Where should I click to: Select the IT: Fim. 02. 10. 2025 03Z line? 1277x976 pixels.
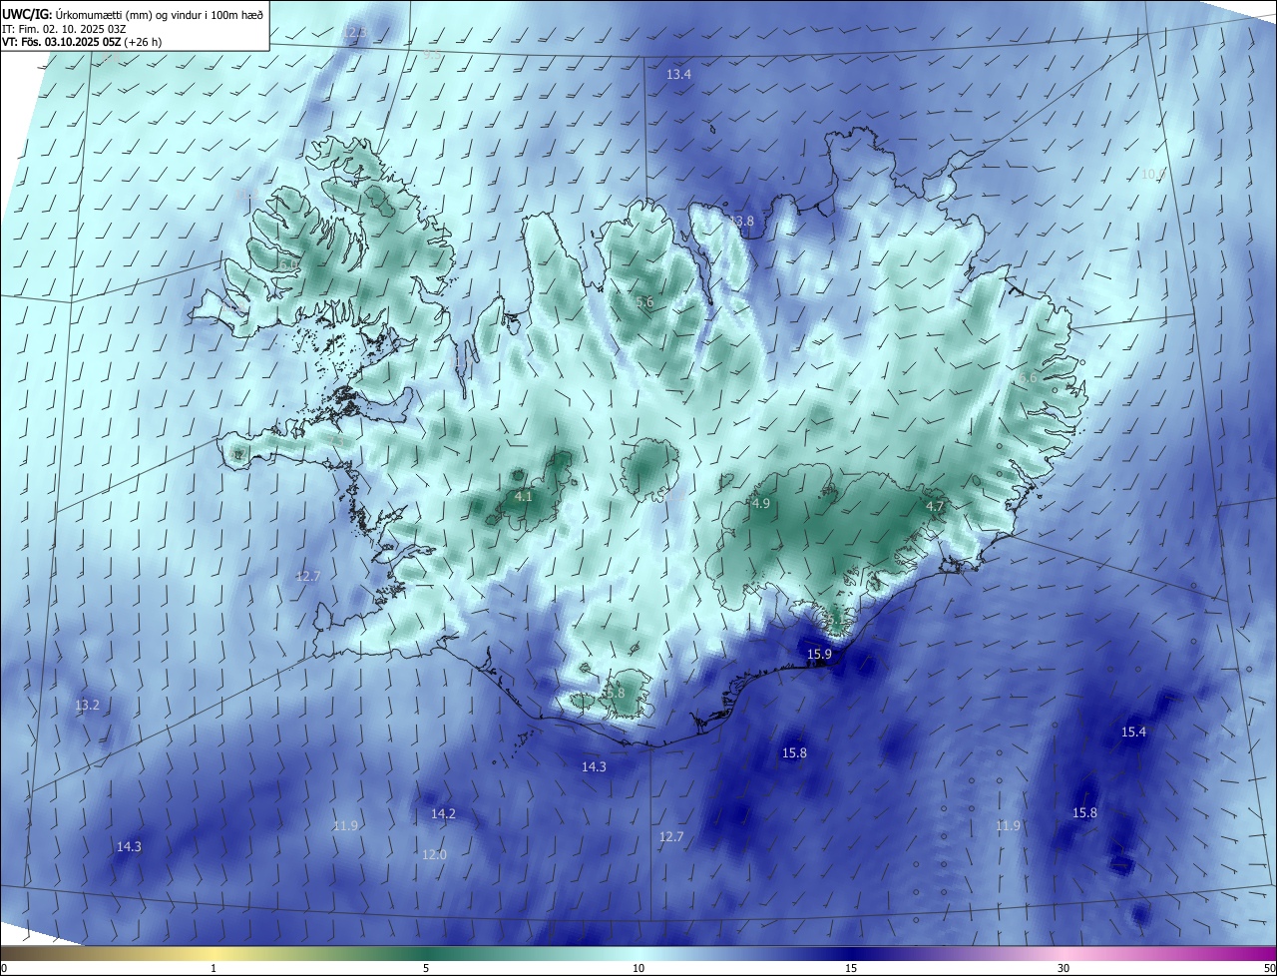[x=64, y=29]
